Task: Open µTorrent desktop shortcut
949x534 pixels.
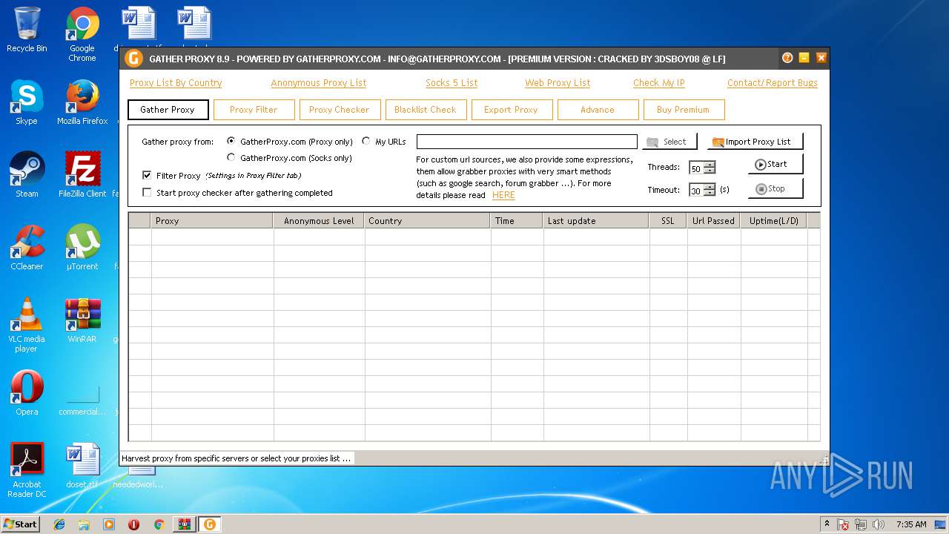Action: click(82, 248)
